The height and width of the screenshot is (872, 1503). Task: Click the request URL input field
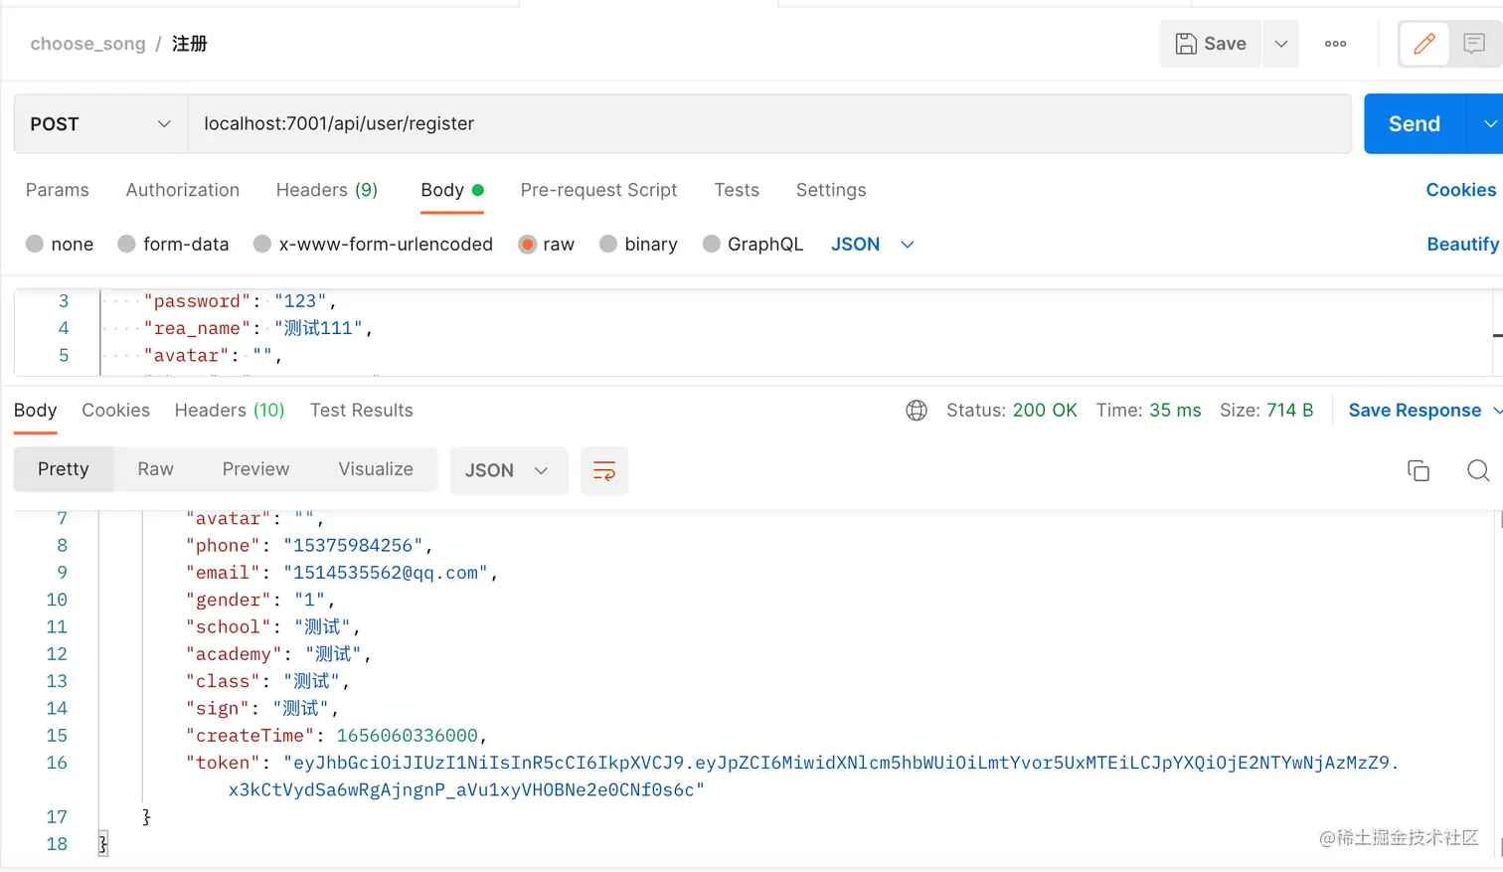[765, 124]
